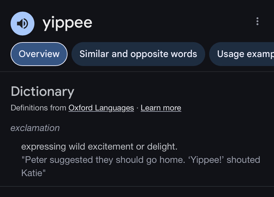Open the three-dot more options menu
Viewport: 274px width, 197px height.
[x=257, y=22]
